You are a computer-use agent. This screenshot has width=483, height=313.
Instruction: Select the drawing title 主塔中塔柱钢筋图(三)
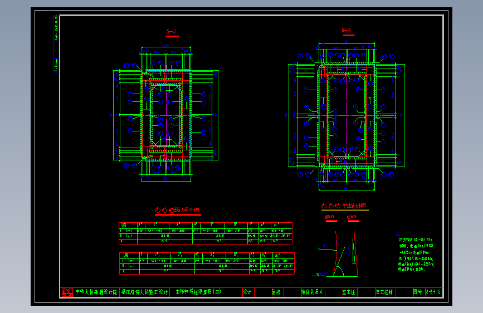coord(198,291)
